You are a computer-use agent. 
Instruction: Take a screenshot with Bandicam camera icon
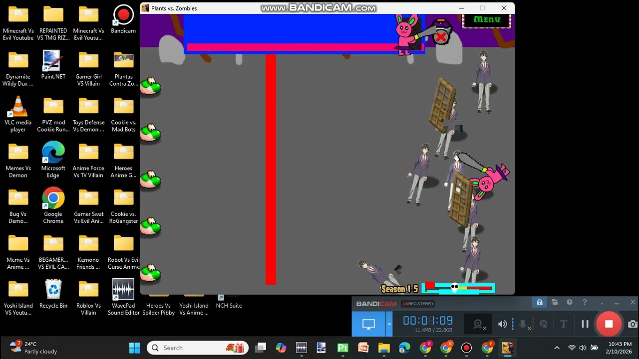[633, 324]
